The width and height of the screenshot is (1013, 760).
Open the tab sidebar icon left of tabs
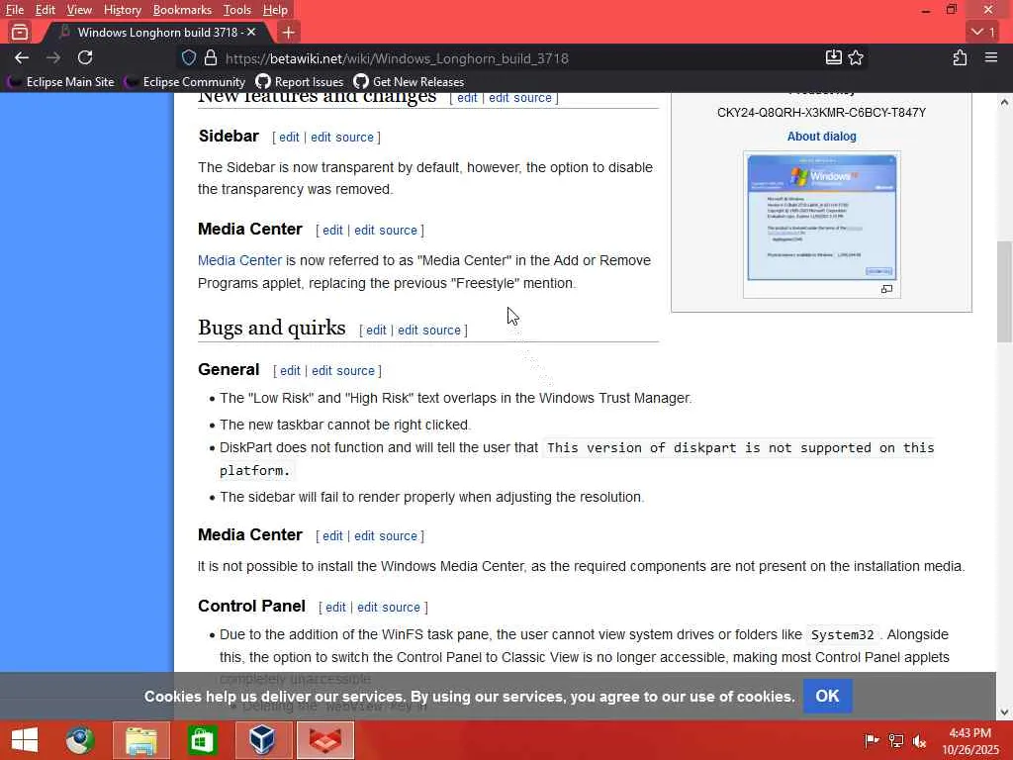coord(20,32)
